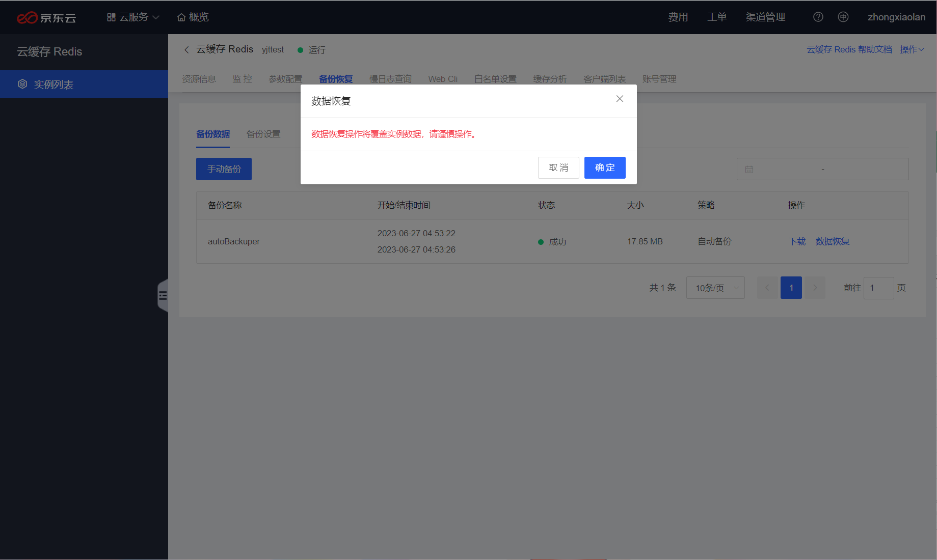Click the 17.85 MB size value
The image size is (937, 560).
[x=645, y=241]
